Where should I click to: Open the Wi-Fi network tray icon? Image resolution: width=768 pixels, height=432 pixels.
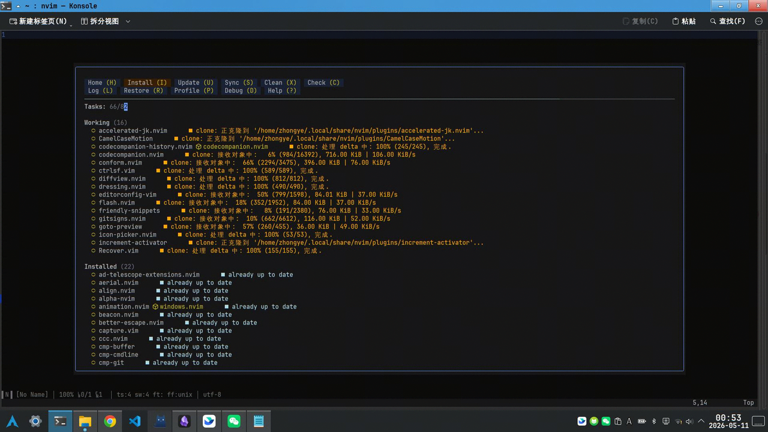coord(678,421)
